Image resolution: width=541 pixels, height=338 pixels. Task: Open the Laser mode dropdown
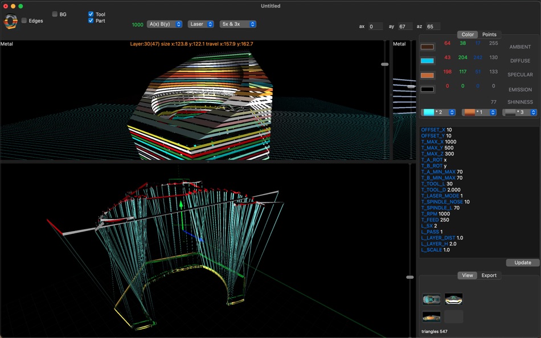click(x=201, y=24)
